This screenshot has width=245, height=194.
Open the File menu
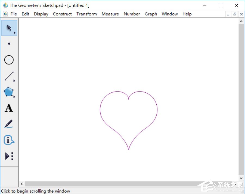[x=14, y=14]
